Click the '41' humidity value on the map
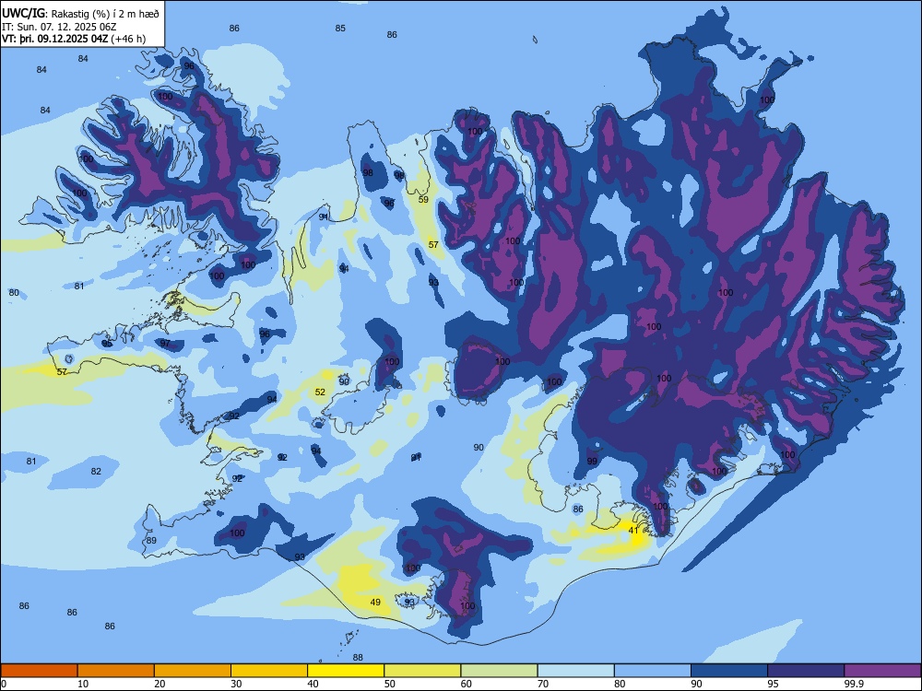 click(x=633, y=530)
